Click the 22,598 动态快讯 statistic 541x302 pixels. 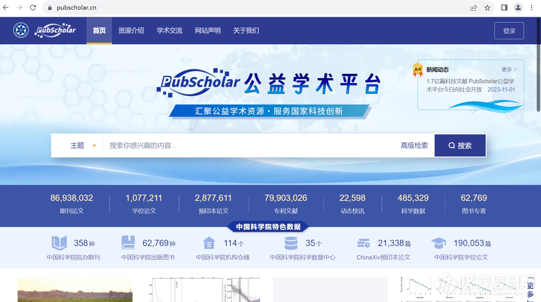(x=352, y=204)
